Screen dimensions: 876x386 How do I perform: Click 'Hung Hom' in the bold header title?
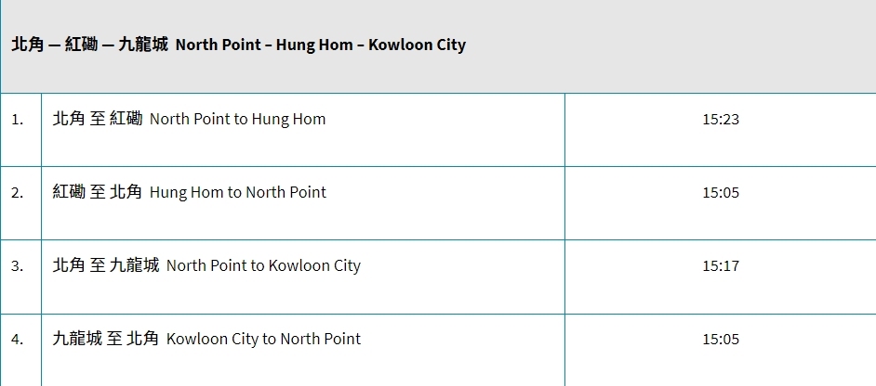click(306, 45)
